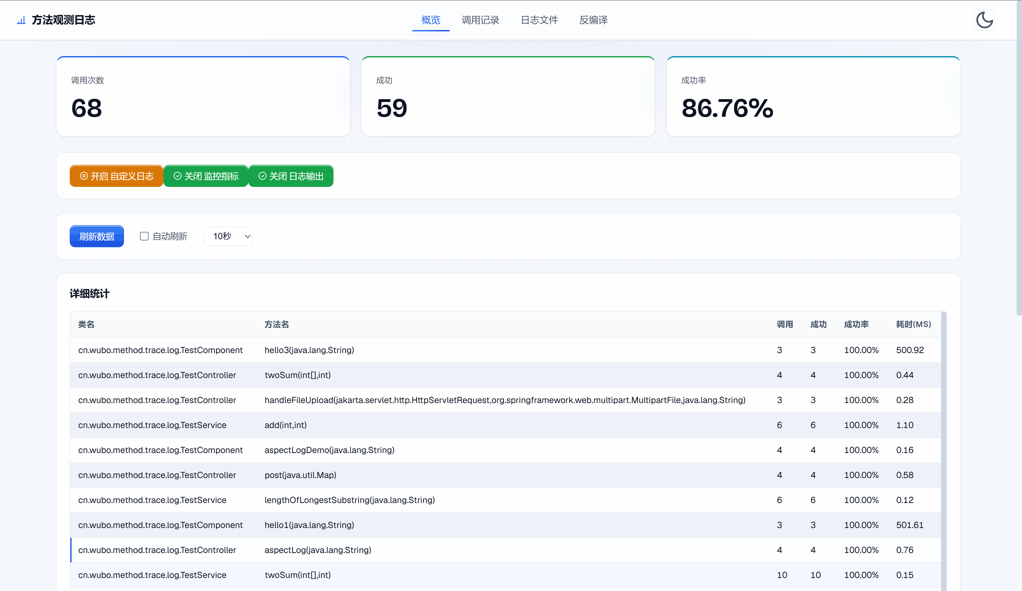The image size is (1022, 591).
Task: Click the 调用次数 card showing 68
Action: [x=203, y=97]
